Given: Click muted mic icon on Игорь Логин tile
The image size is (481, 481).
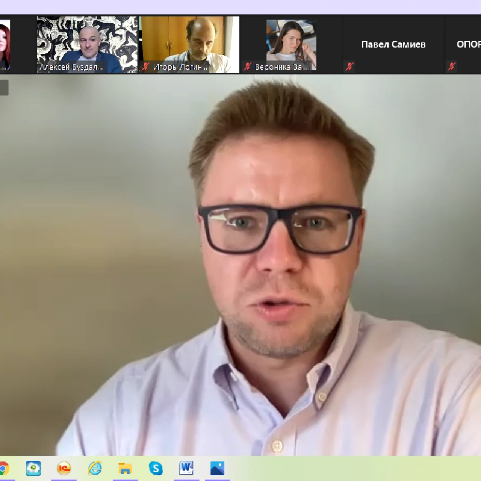Looking at the screenshot, I should click(x=145, y=67).
